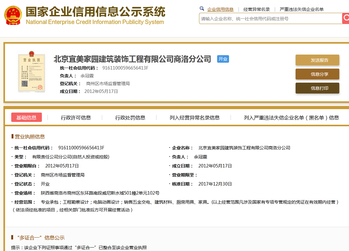
Task: Focus the enterprise name search input field
Action: tap(271, 18)
